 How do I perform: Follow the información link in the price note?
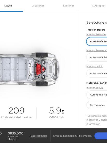(x=93, y=124)
